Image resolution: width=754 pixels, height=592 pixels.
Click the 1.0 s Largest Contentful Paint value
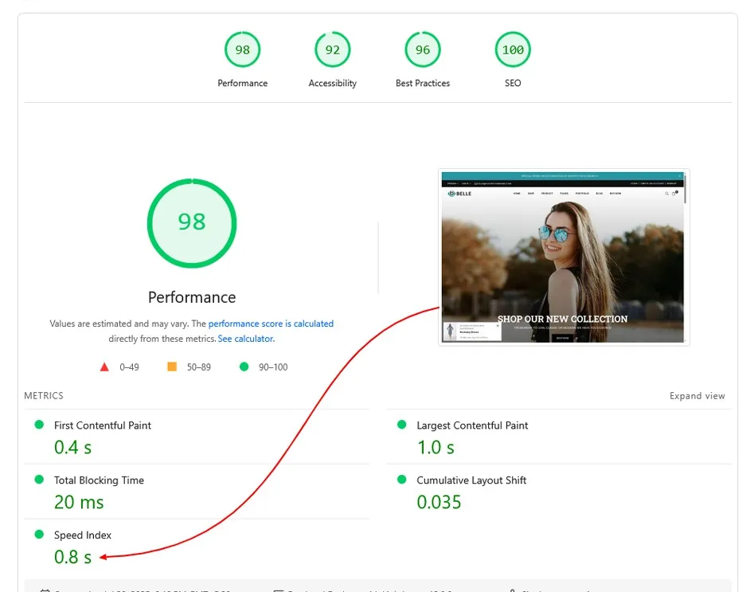coord(436,448)
